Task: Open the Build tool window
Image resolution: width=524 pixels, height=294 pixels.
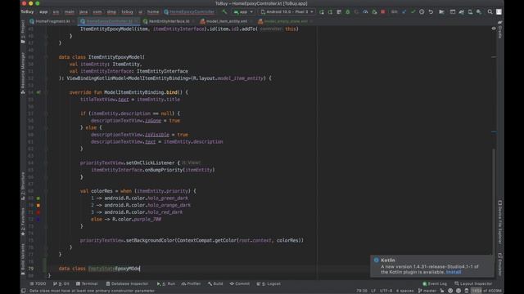Action: [x=215, y=283]
